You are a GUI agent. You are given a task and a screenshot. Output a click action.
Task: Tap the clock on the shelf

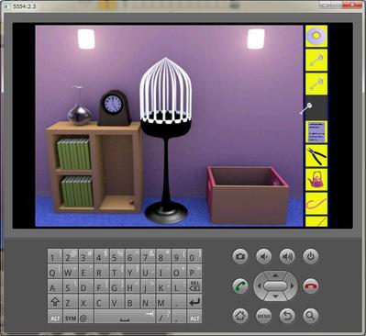tap(114, 108)
